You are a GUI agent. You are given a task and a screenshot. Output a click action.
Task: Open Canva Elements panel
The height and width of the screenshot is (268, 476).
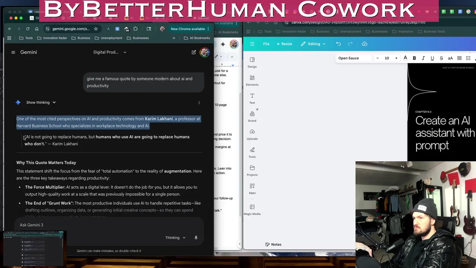coord(252,80)
